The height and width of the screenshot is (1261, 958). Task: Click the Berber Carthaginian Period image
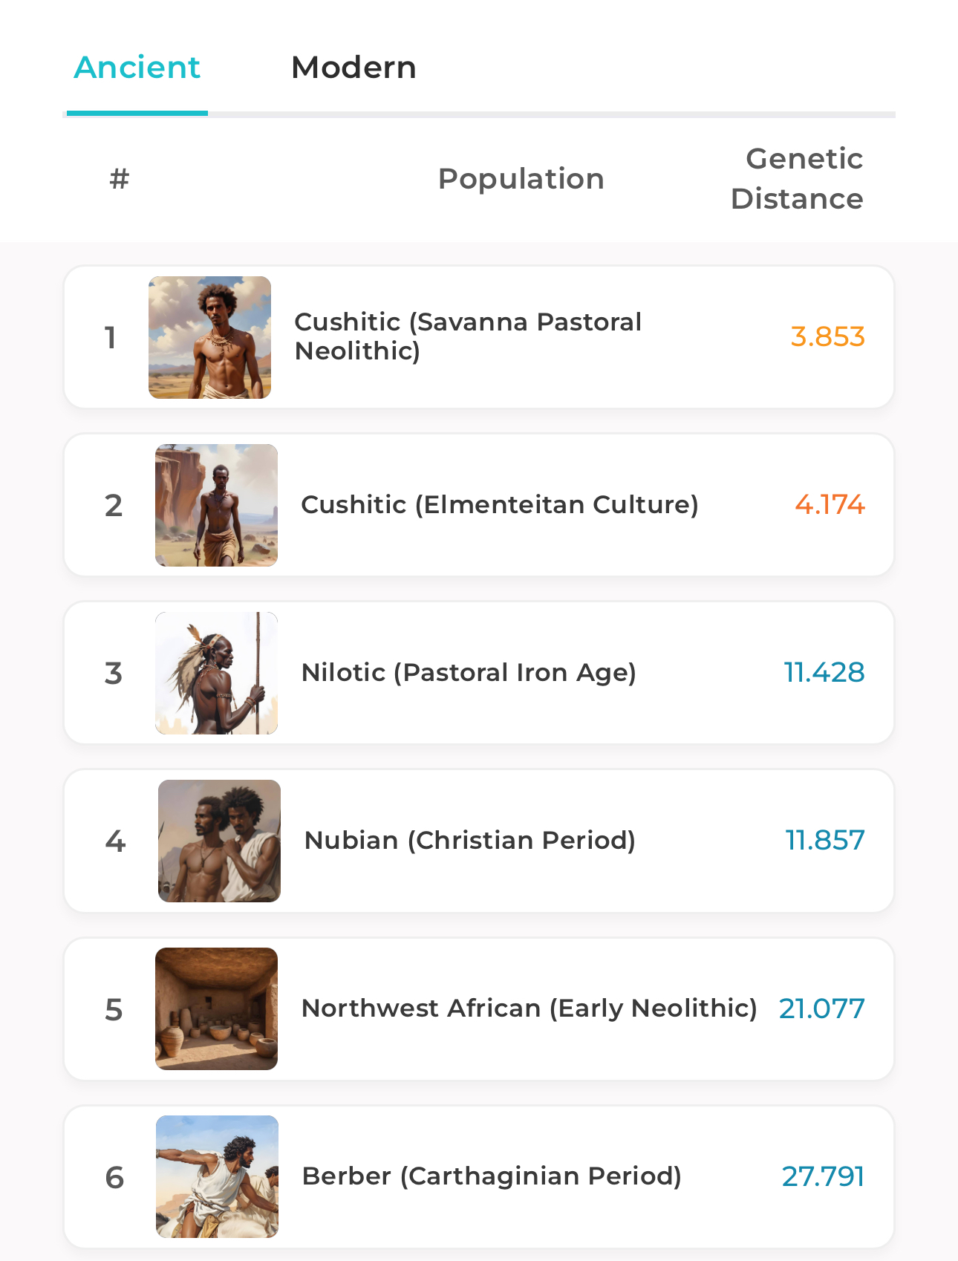click(x=217, y=1177)
